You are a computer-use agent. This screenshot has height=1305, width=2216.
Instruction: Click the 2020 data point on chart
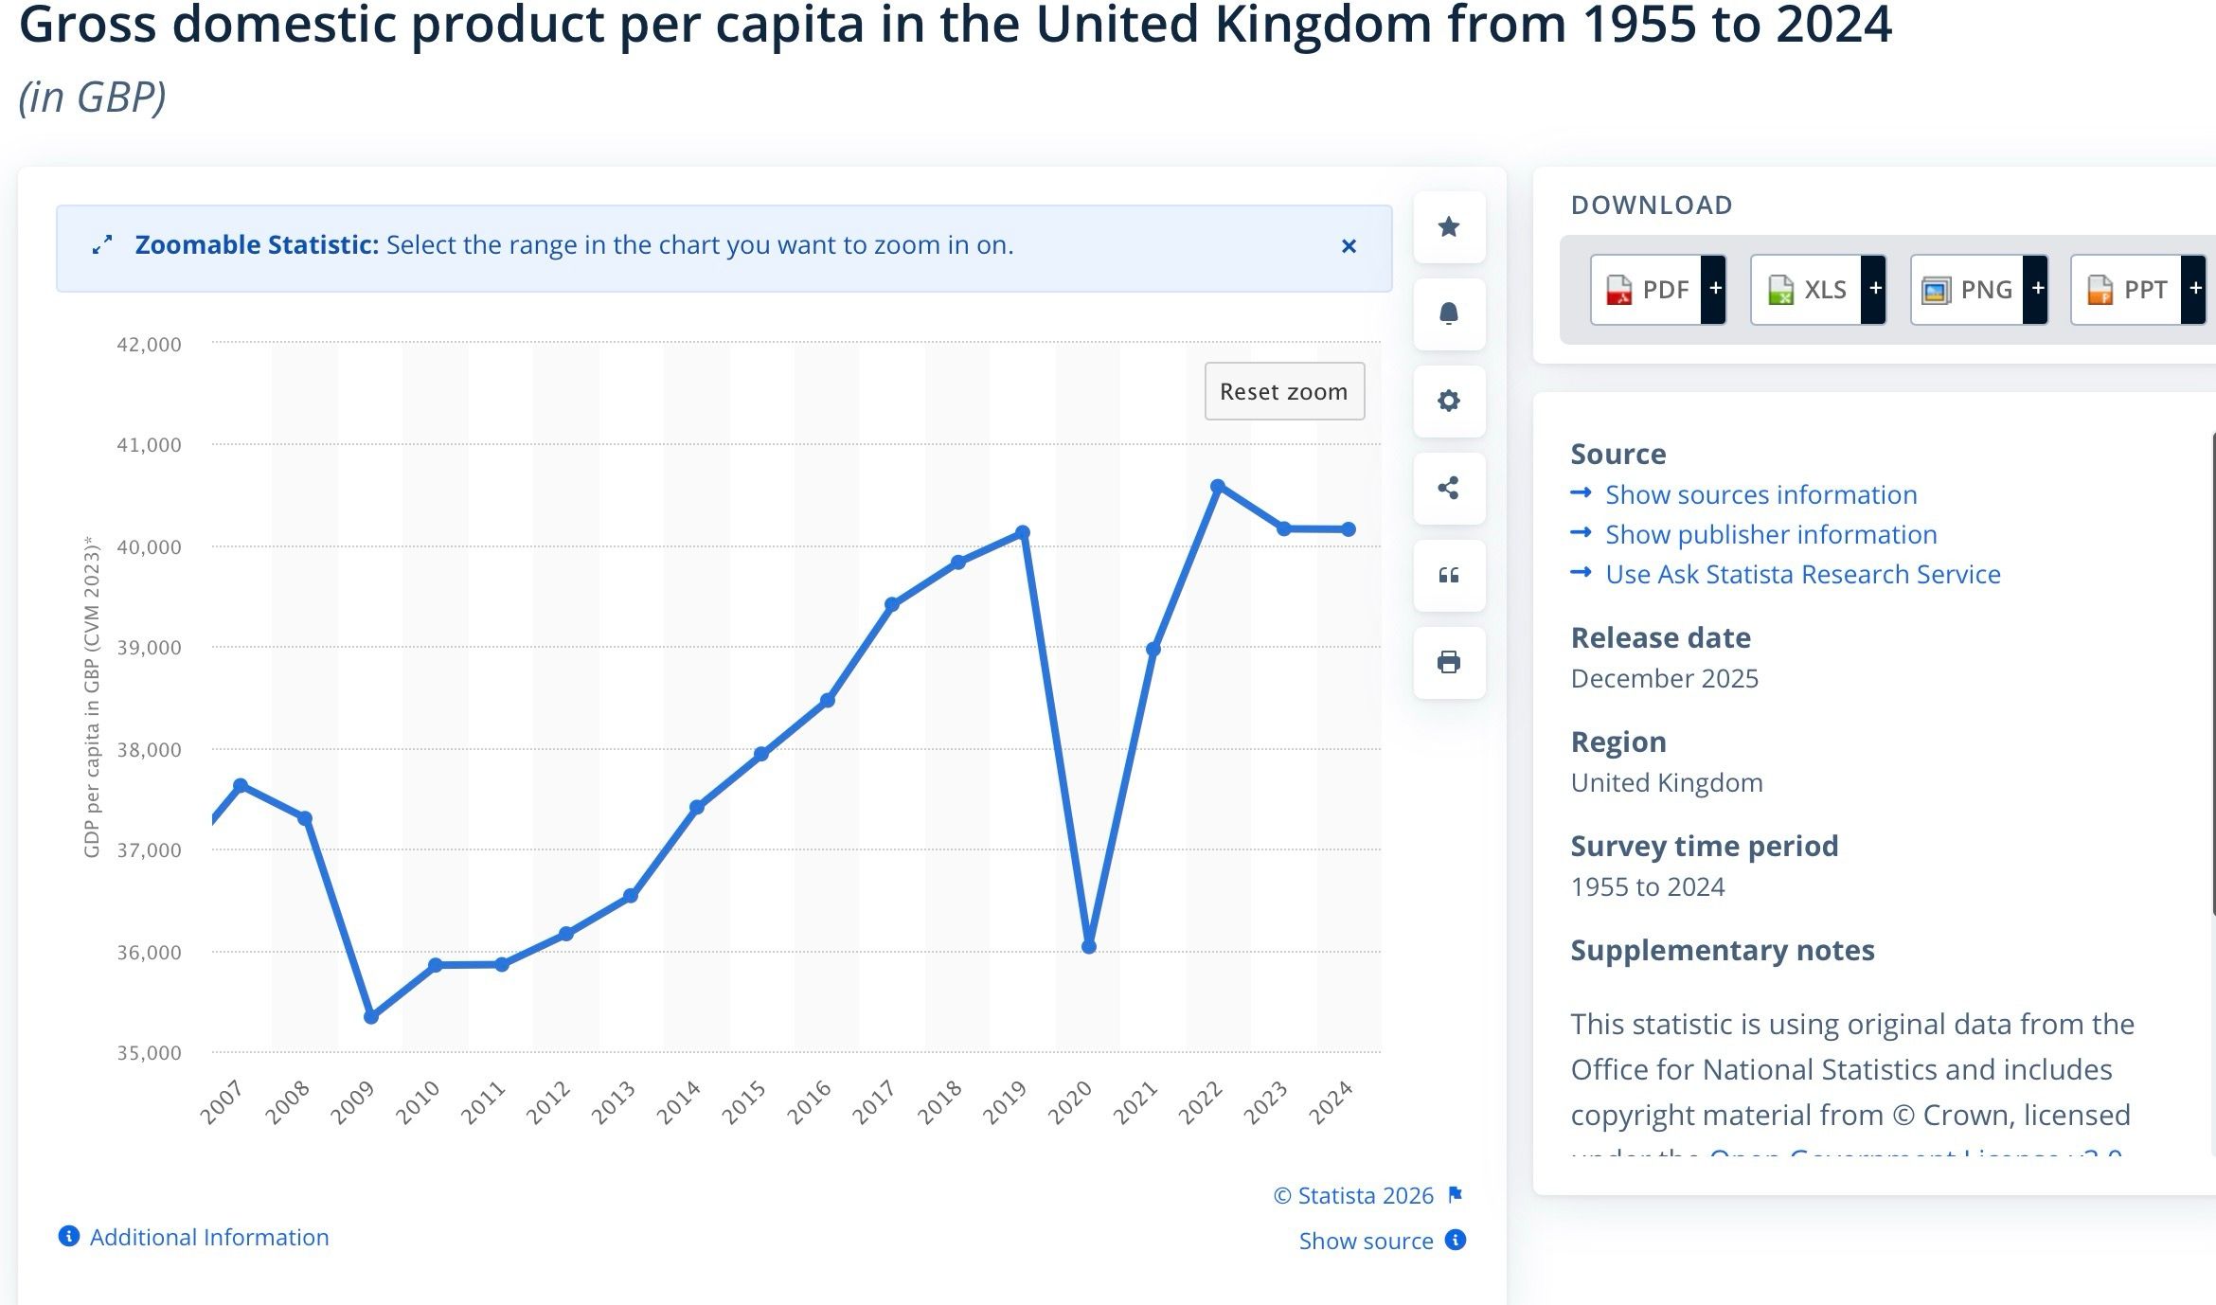[x=1089, y=946]
